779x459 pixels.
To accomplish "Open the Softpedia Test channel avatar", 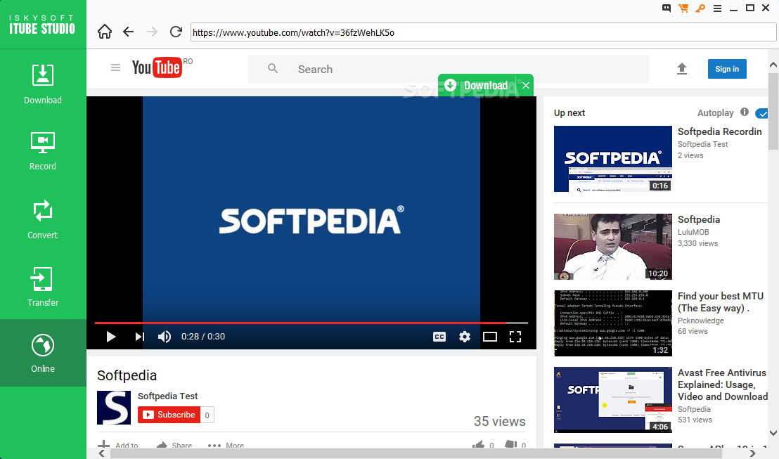I will (x=114, y=408).
